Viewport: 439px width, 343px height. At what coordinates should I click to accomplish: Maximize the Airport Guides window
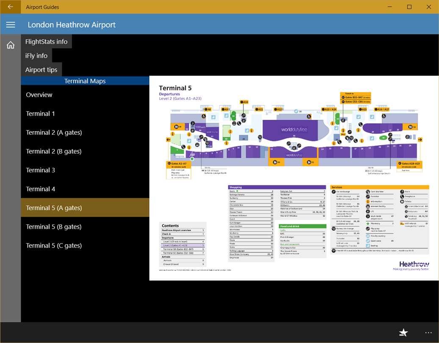(409, 7)
